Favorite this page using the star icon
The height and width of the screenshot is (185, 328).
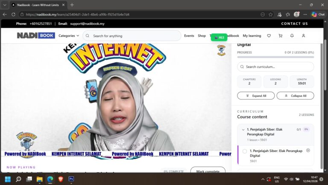click(x=271, y=14)
